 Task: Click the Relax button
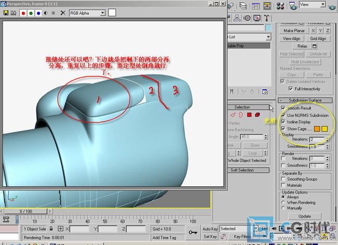click(x=302, y=46)
